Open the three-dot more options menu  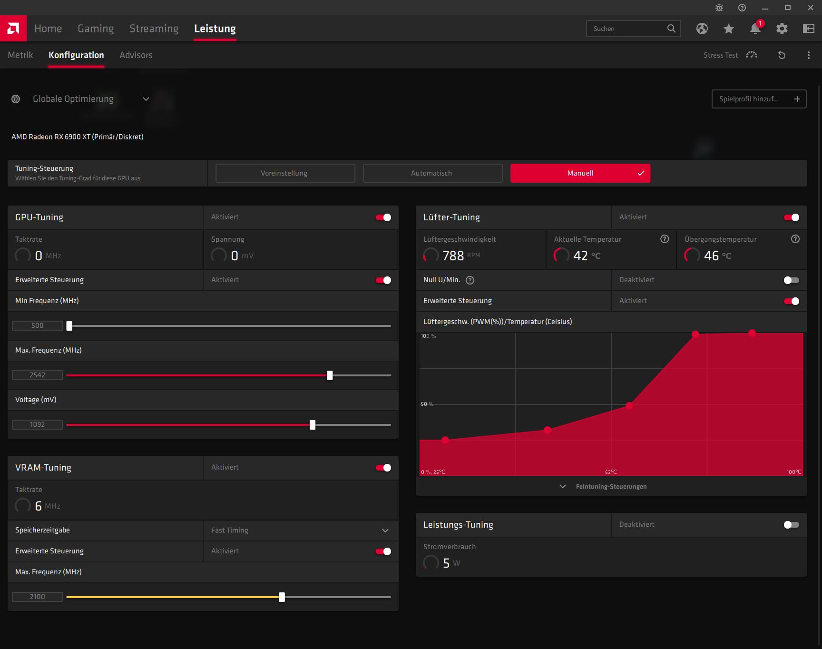809,55
